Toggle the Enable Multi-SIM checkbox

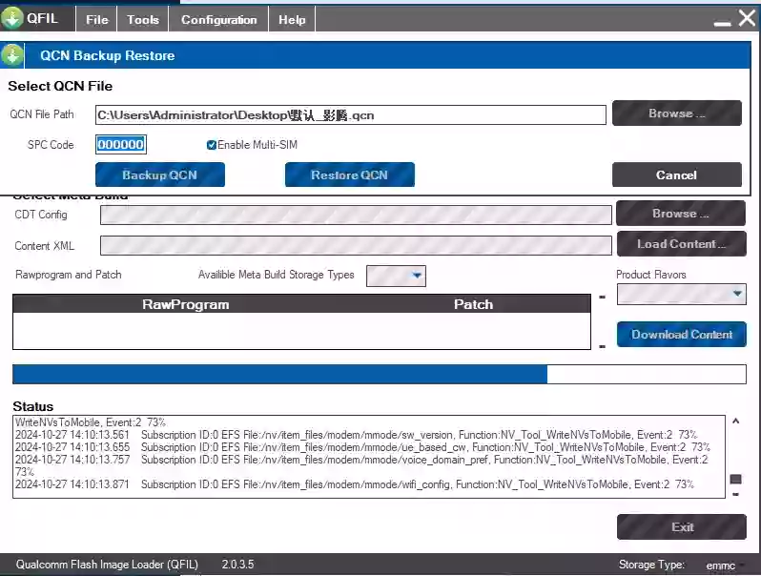pos(212,145)
